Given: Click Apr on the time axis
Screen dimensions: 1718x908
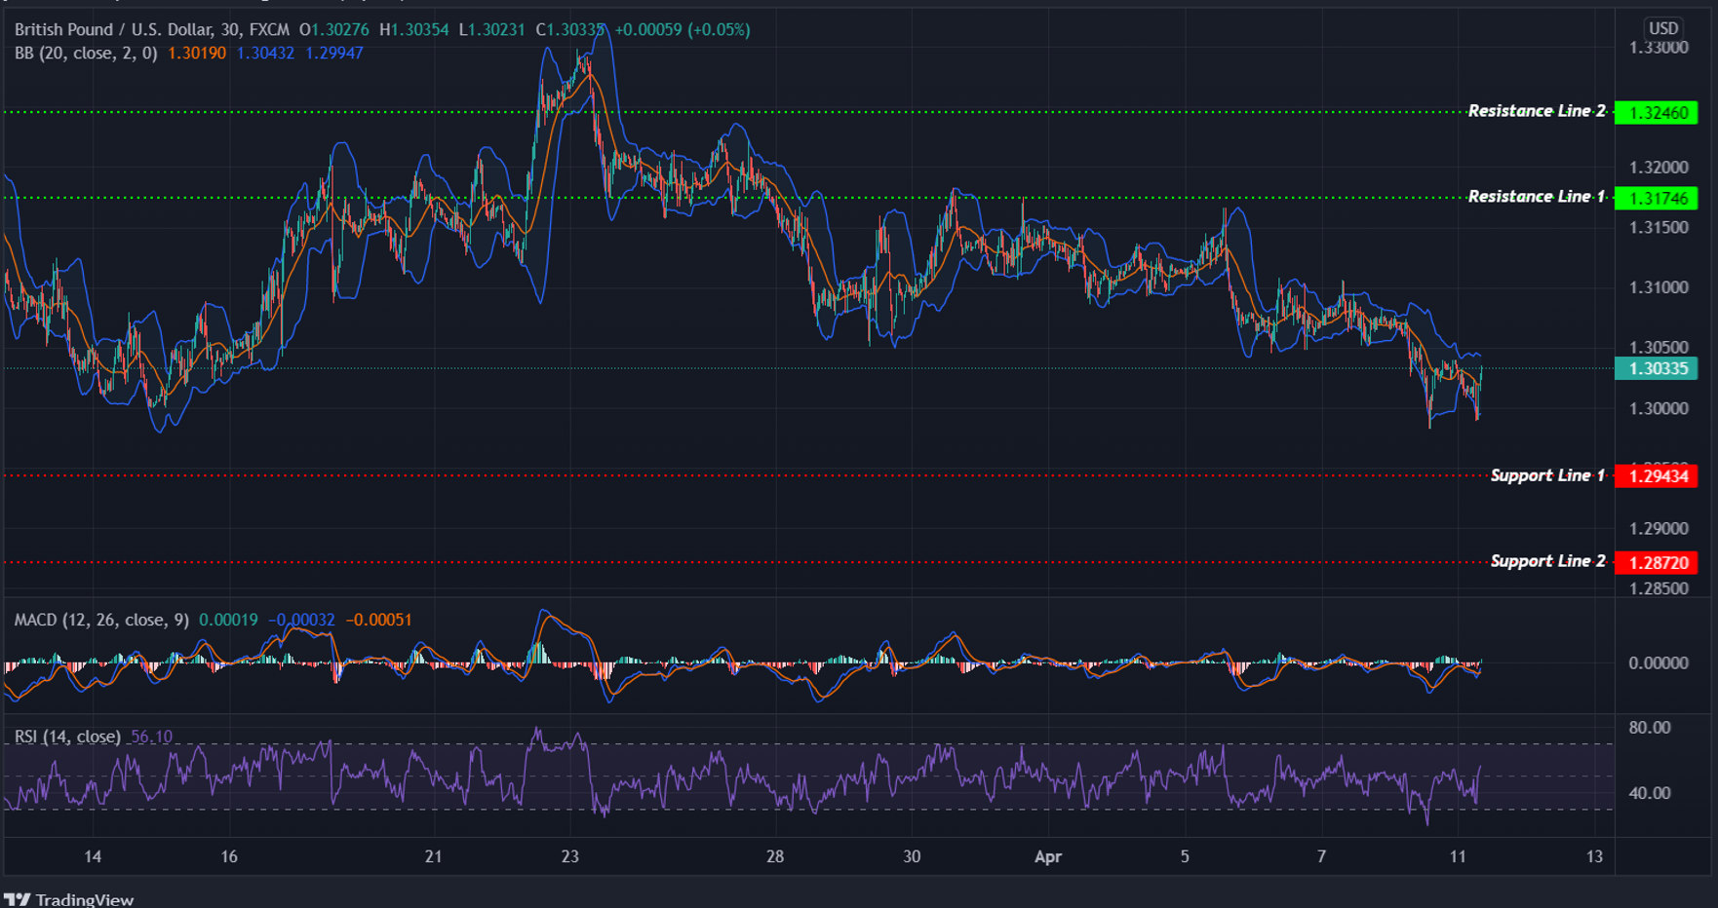Looking at the screenshot, I should 1049,857.
